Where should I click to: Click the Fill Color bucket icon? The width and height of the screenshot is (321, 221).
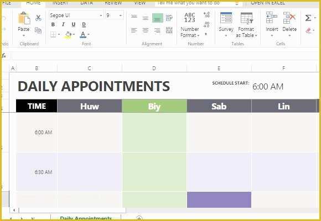[x=68, y=35]
